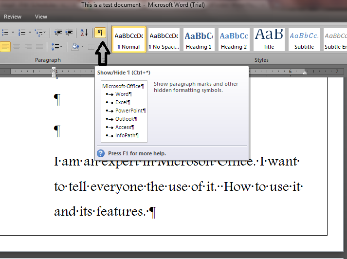
Task: Click the Borders icon
Action: coord(91,47)
